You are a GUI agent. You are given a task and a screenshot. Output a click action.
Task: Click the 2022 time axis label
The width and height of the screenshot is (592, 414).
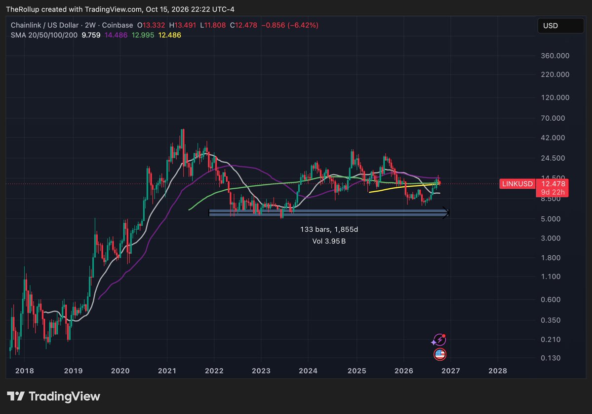[x=214, y=371]
